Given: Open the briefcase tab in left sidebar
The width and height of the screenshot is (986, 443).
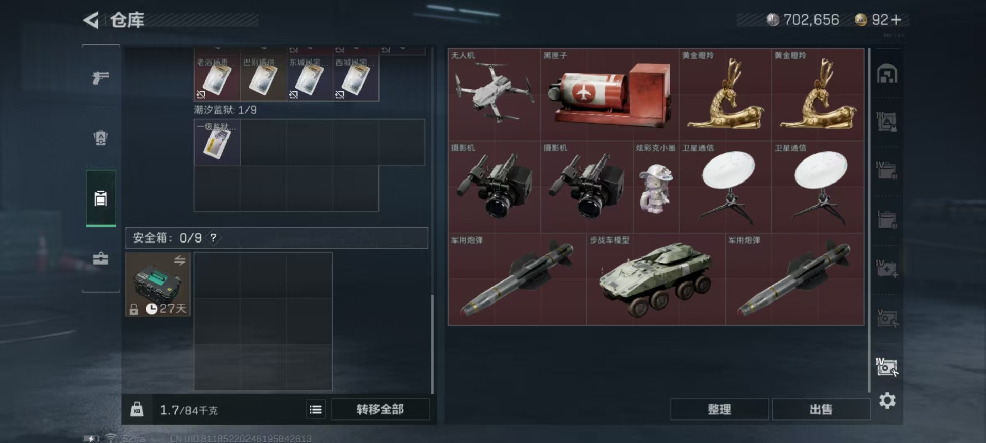Looking at the screenshot, I should (101, 258).
